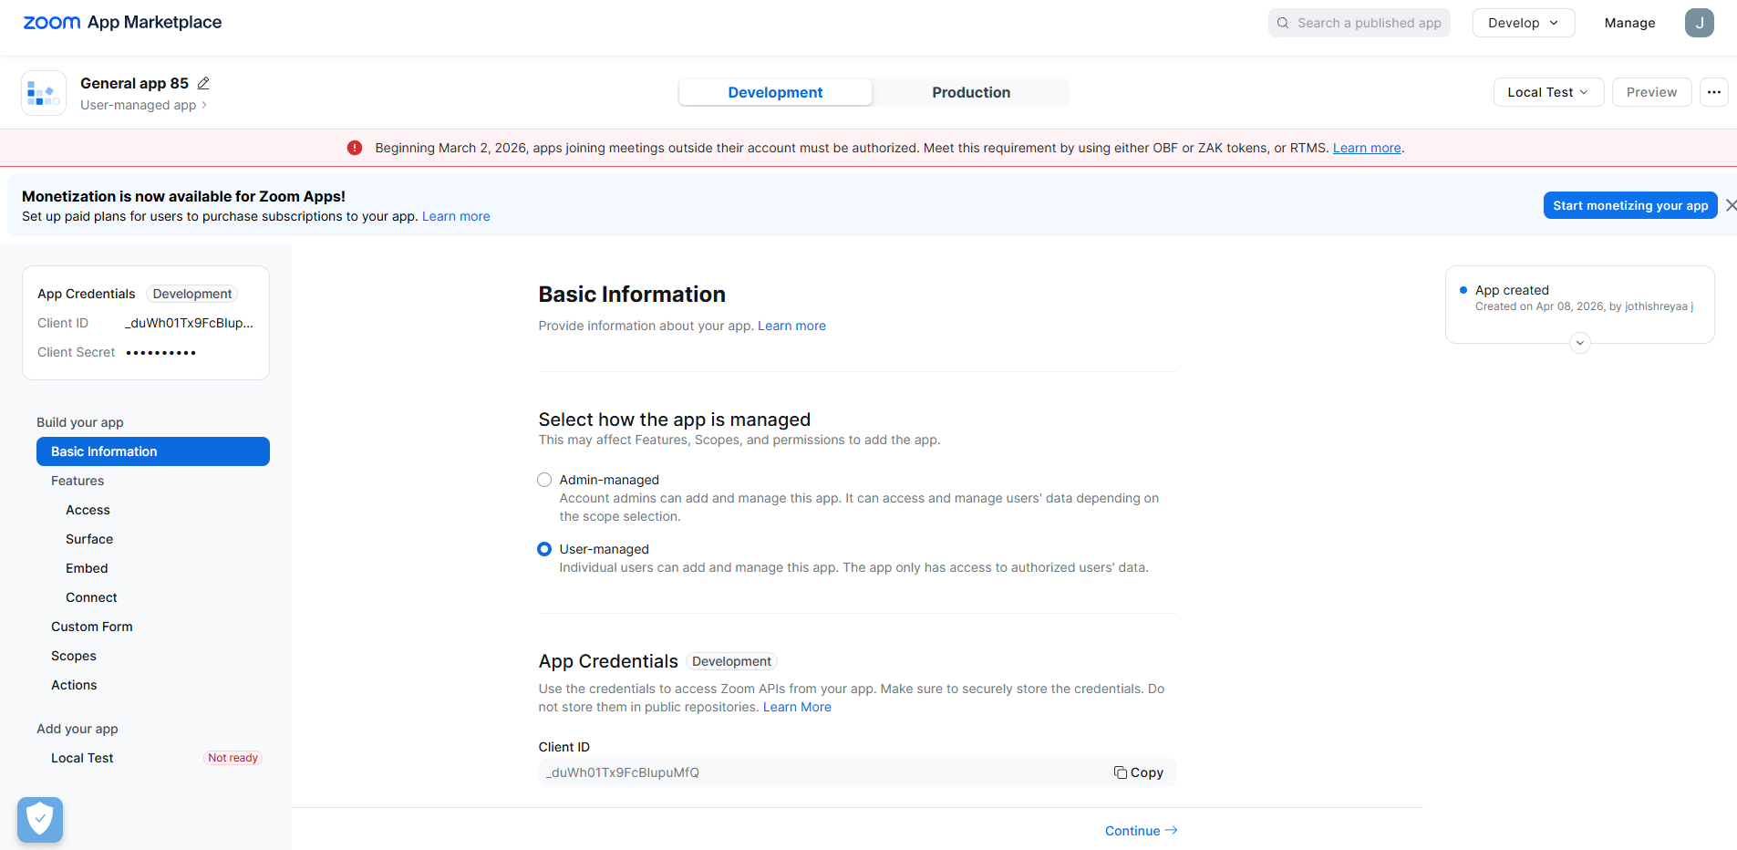This screenshot has height=850, width=1737.
Task: Go to Surface in the sidebar
Action: 89,539
